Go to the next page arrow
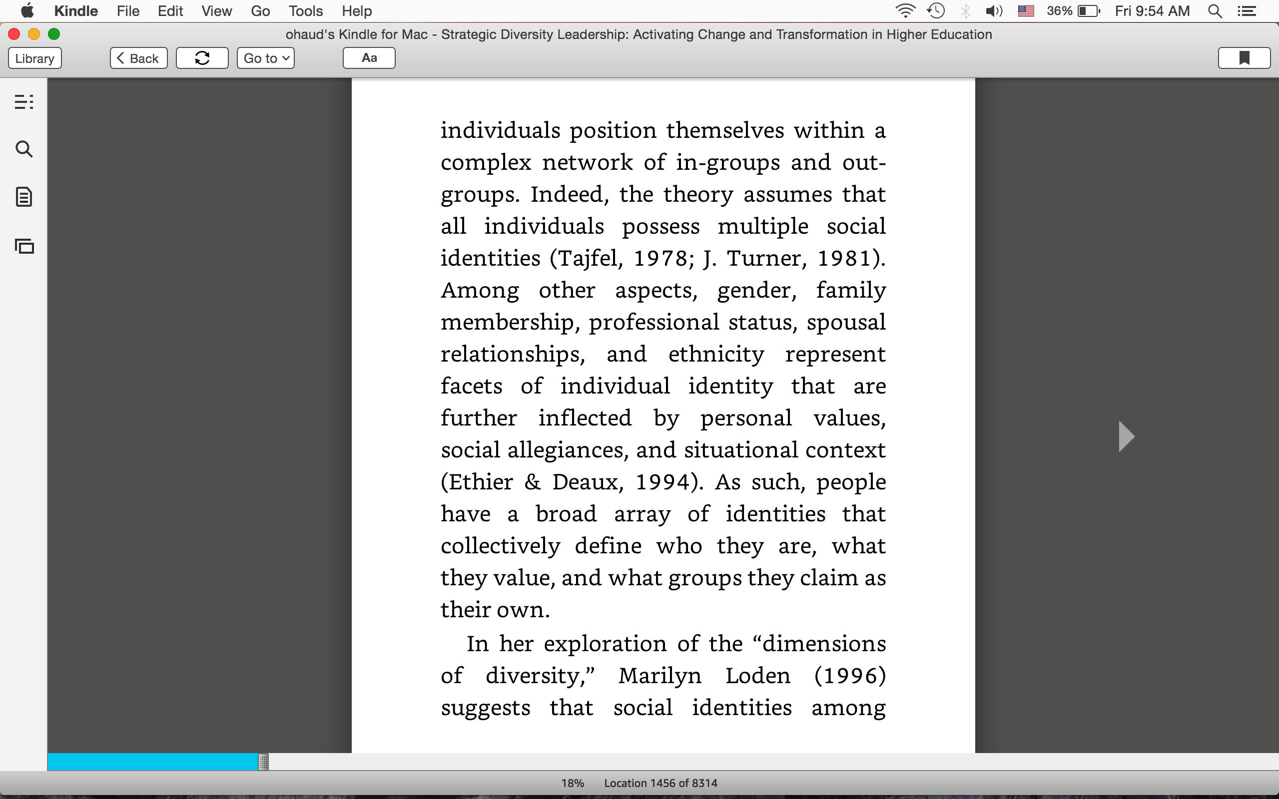The height and width of the screenshot is (799, 1279). [1126, 436]
